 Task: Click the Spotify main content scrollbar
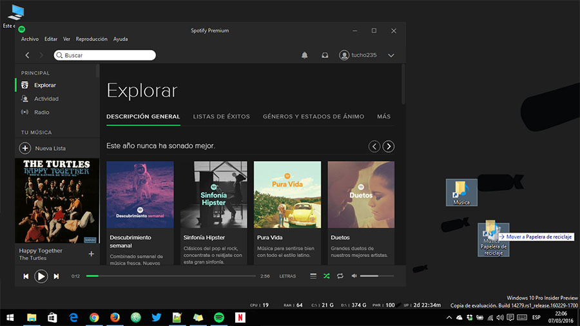coord(403,84)
